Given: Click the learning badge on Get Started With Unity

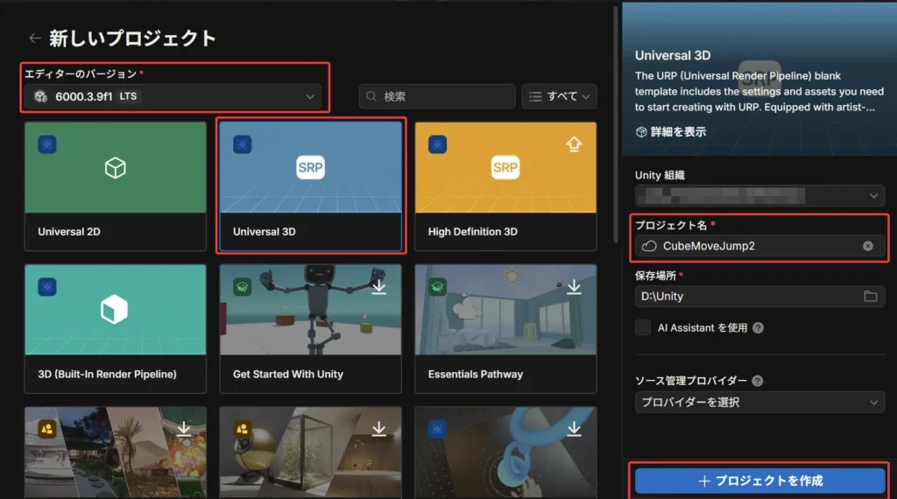Looking at the screenshot, I should [243, 286].
